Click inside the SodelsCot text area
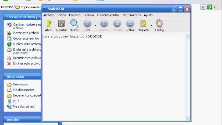222x125 pixels. click(x=114, y=77)
